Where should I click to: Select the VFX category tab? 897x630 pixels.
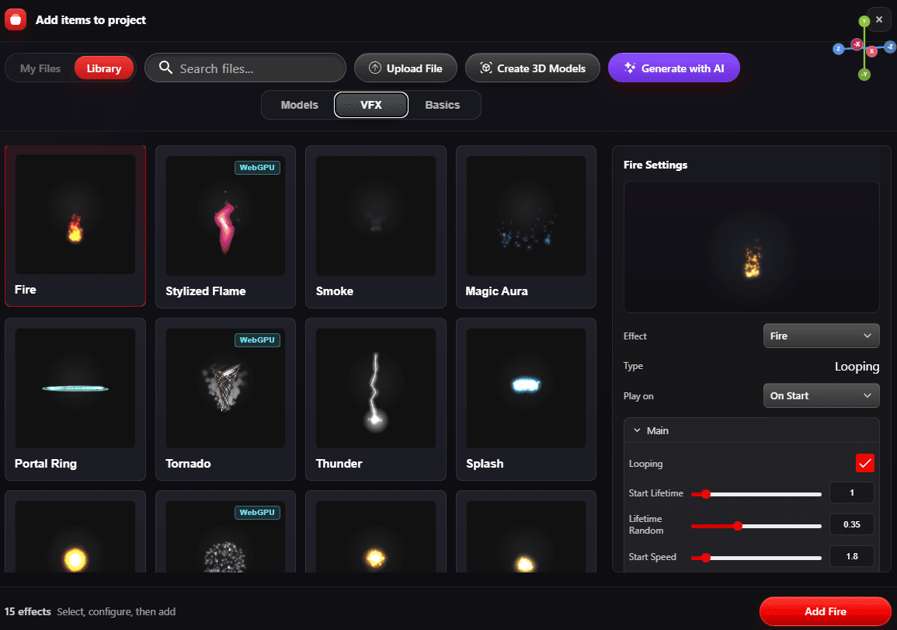(370, 105)
